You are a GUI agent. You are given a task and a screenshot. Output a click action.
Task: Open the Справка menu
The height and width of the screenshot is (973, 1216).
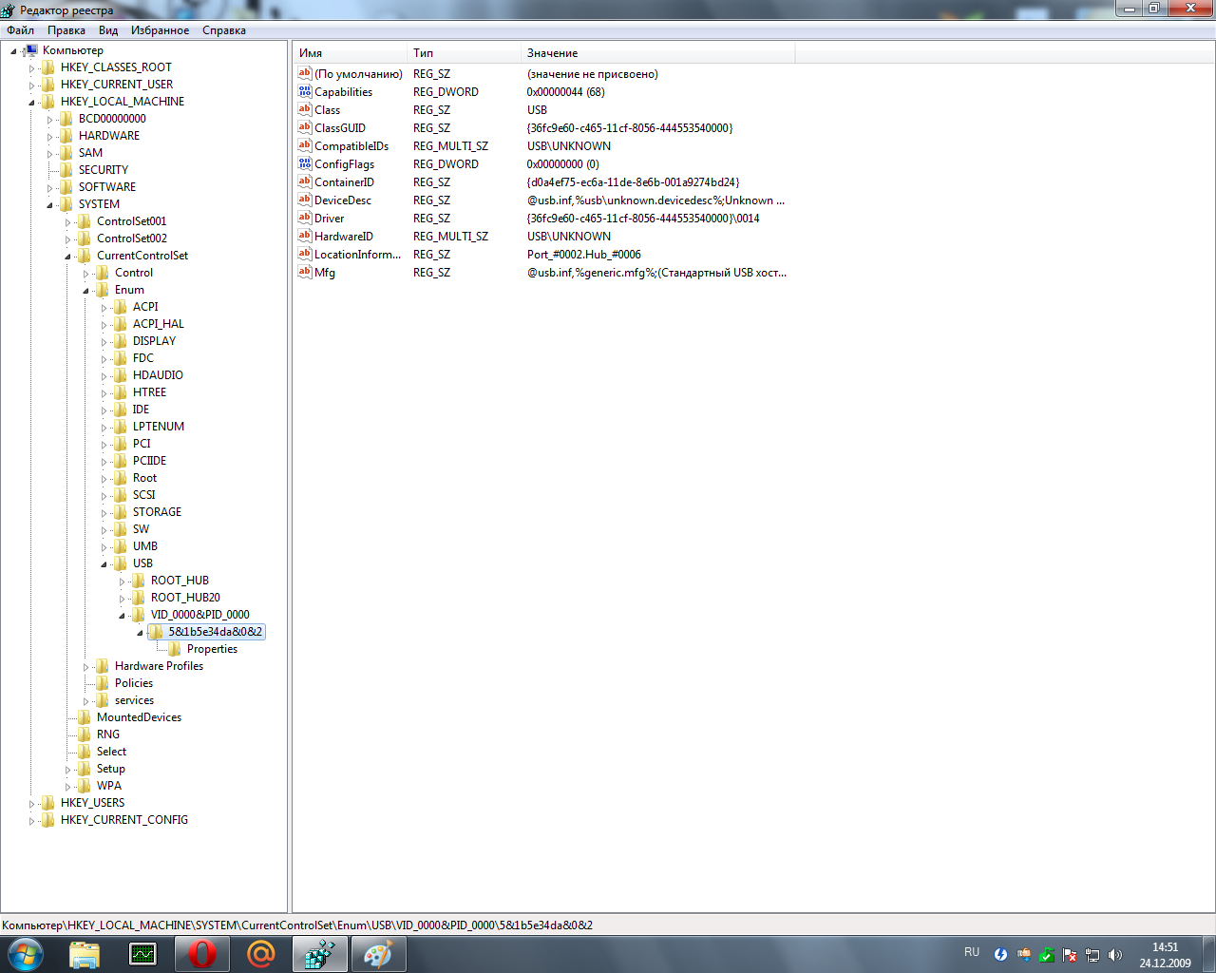tap(224, 30)
